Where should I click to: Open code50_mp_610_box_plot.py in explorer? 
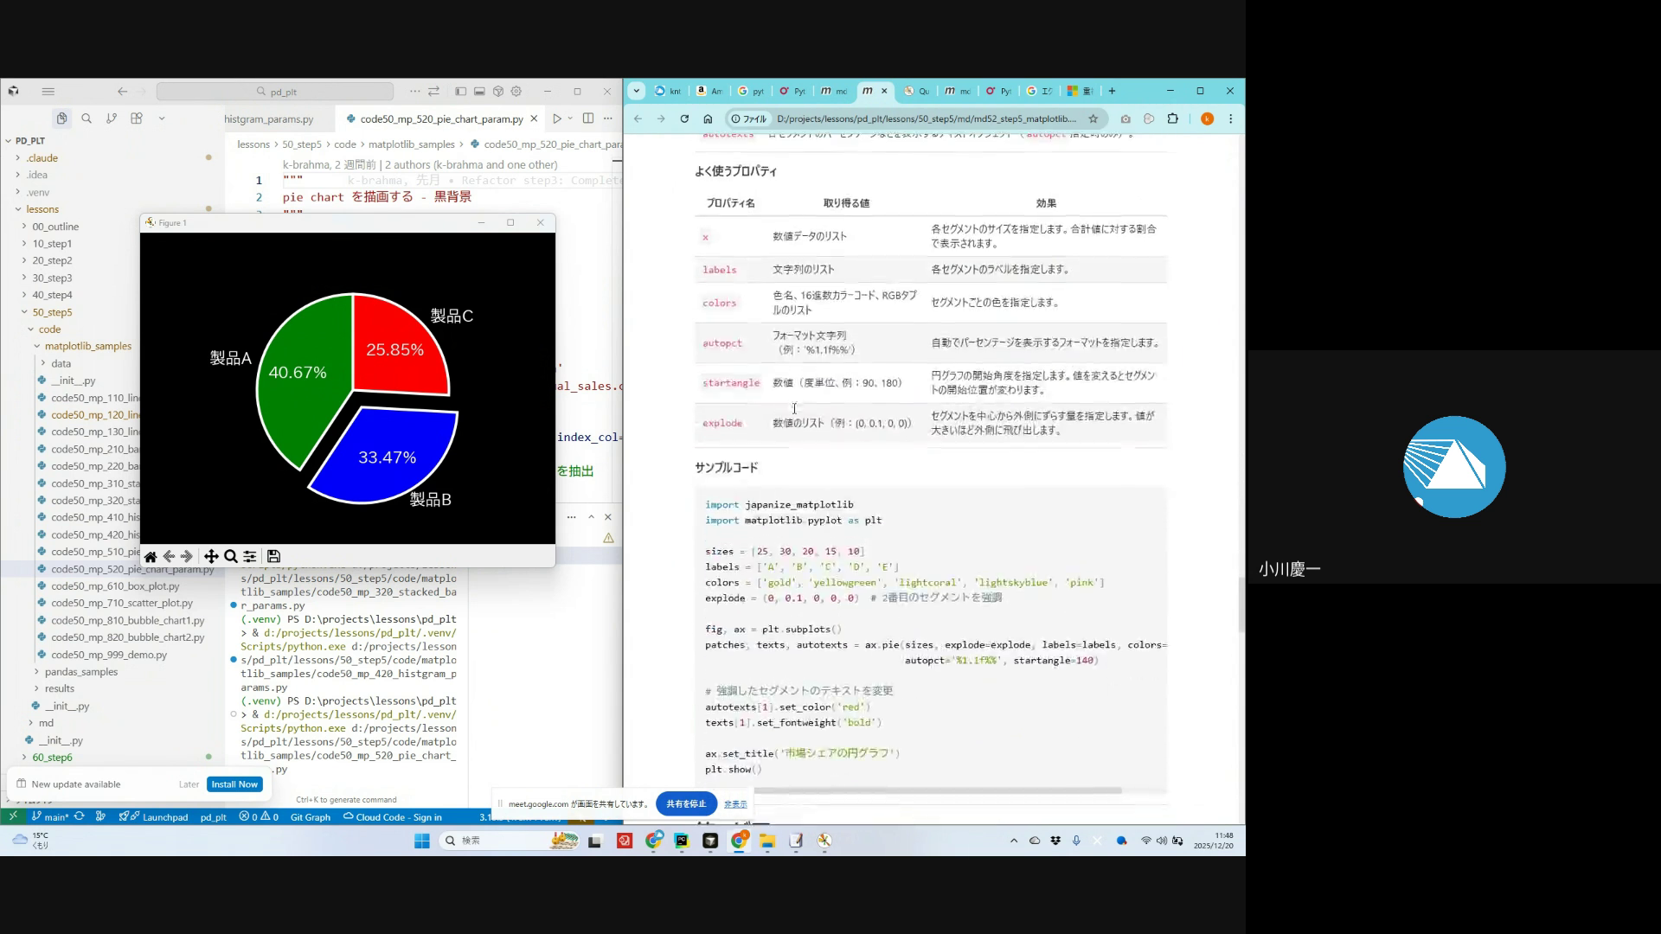tap(115, 586)
